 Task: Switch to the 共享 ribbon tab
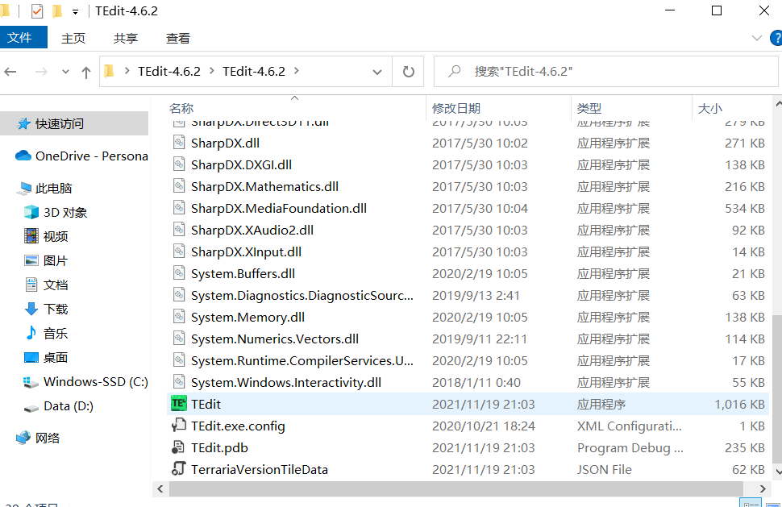[125, 38]
